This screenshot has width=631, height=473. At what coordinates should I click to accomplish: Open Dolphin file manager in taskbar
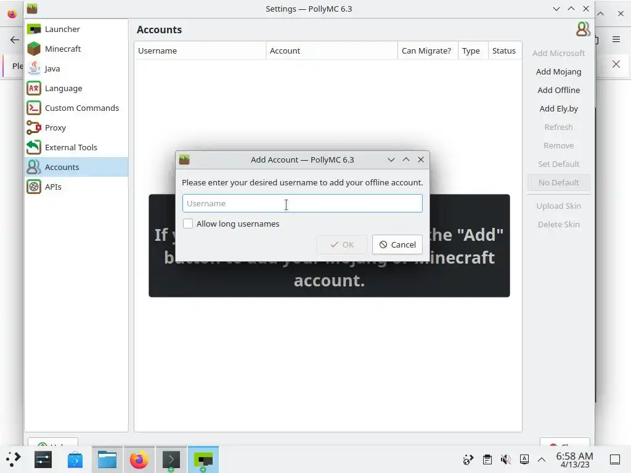107,459
